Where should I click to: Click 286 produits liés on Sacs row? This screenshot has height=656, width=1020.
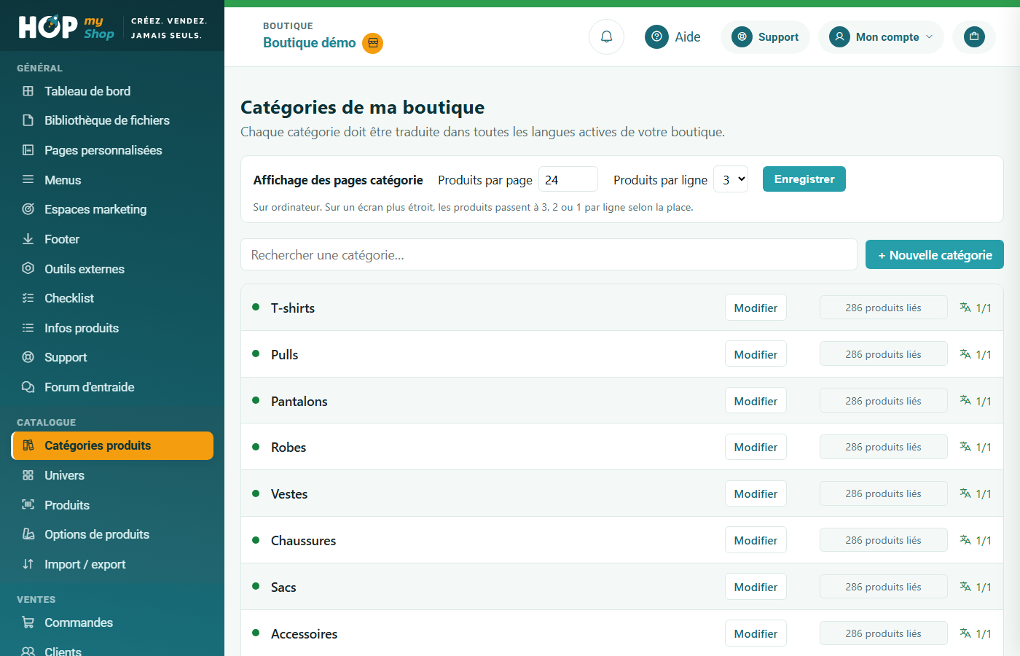click(x=884, y=587)
